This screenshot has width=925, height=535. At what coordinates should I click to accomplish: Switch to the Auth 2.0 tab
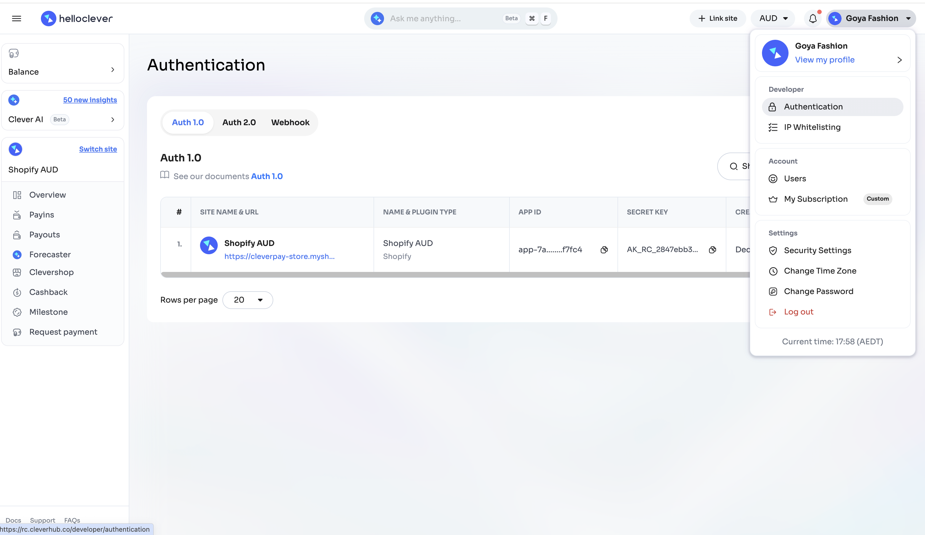pyautogui.click(x=239, y=122)
